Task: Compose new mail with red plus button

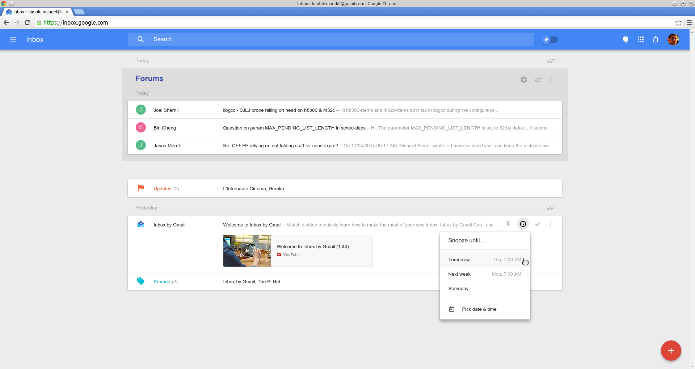Action: tap(671, 351)
